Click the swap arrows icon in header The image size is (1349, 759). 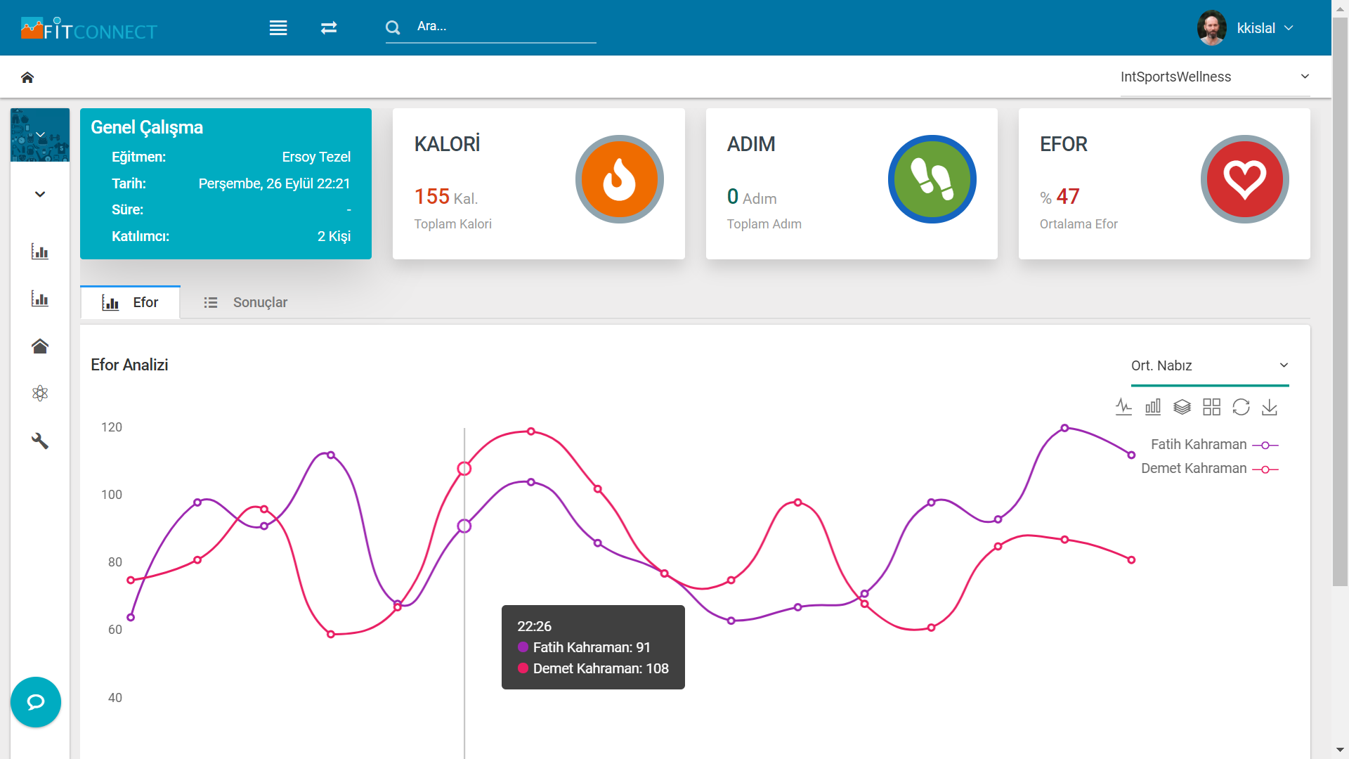[x=329, y=28]
